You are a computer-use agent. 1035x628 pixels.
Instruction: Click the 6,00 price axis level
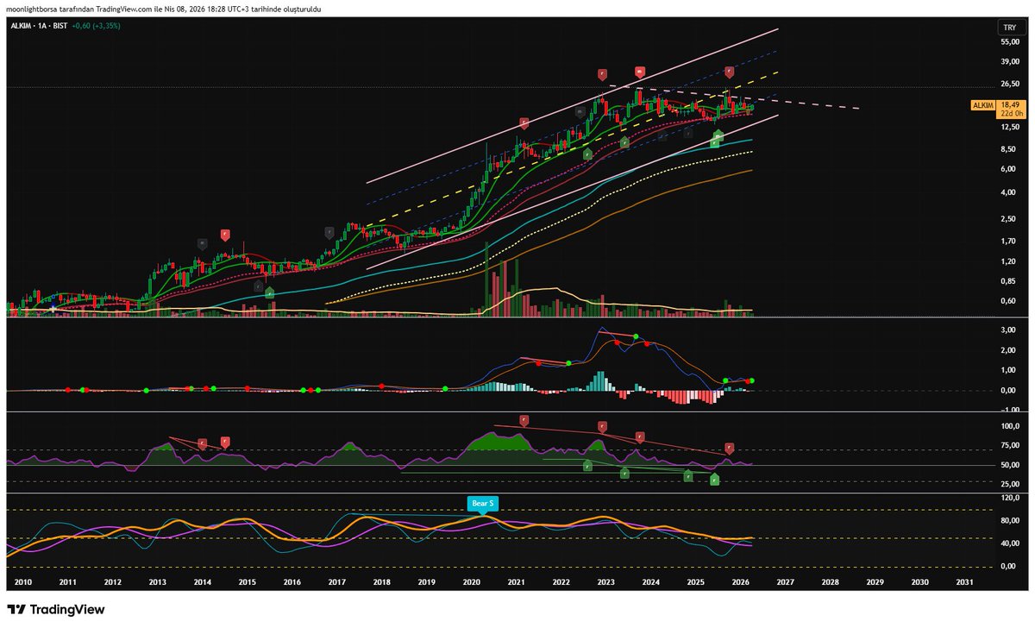tap(1008, 169)
